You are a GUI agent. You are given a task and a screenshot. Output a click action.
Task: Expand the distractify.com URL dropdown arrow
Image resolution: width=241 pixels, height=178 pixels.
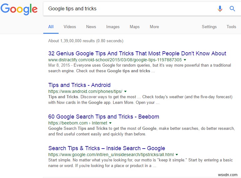185,60
